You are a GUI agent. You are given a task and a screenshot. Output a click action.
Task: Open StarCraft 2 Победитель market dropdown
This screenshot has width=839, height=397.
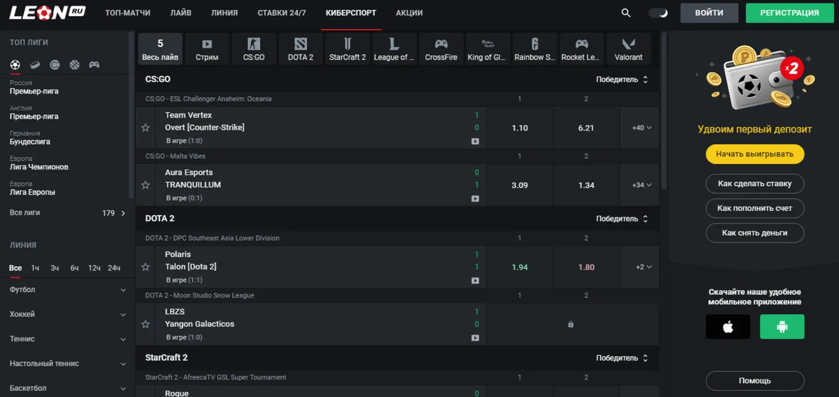622,358
